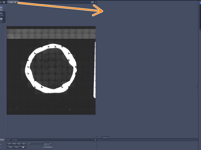Click the right panel collapse handle
201x150 pixels.
198,87
